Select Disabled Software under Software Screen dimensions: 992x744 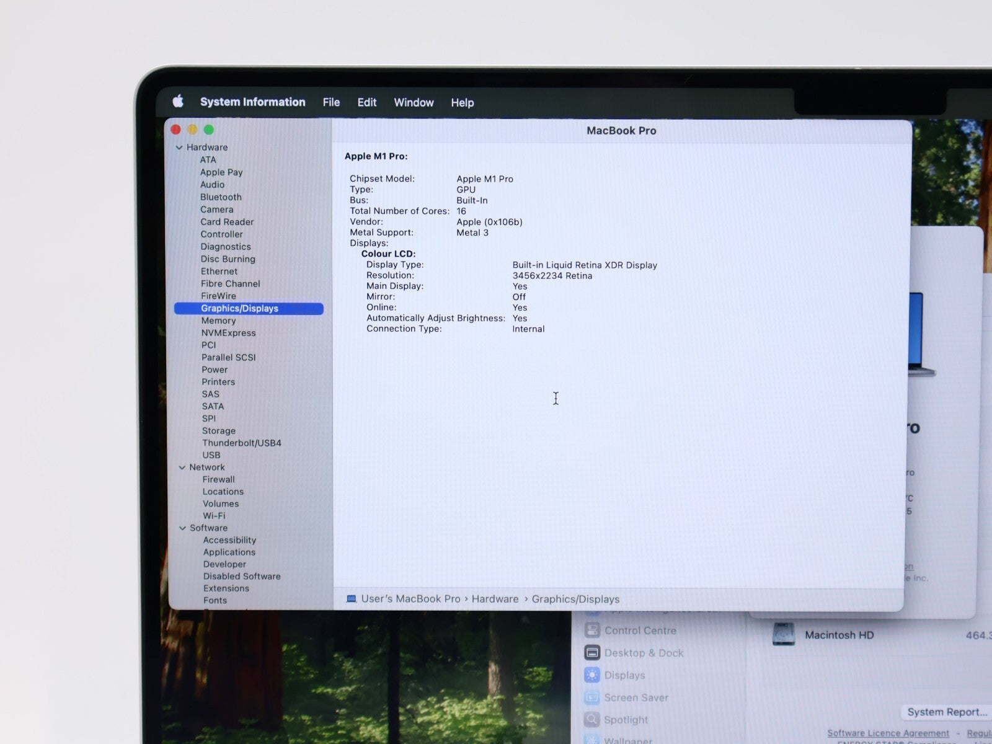point(242,577)
